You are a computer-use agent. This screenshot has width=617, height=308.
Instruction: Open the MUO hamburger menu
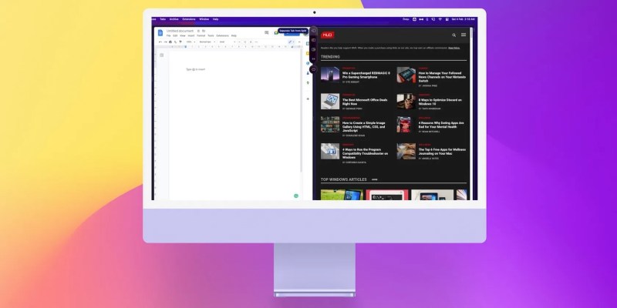pos(464,35)
